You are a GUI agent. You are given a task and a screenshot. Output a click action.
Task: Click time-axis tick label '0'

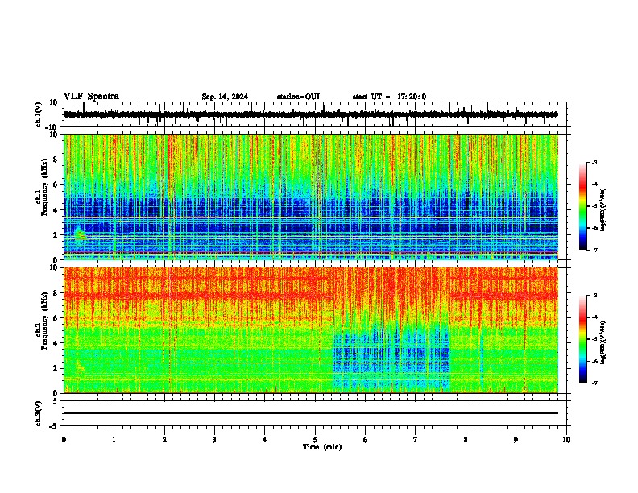(64, 440)
